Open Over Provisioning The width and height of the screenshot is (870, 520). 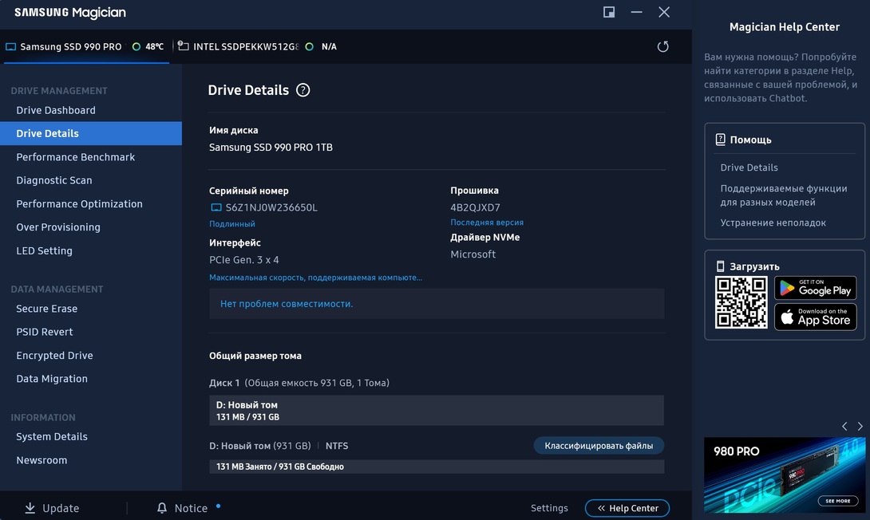(x=58, y=227)
